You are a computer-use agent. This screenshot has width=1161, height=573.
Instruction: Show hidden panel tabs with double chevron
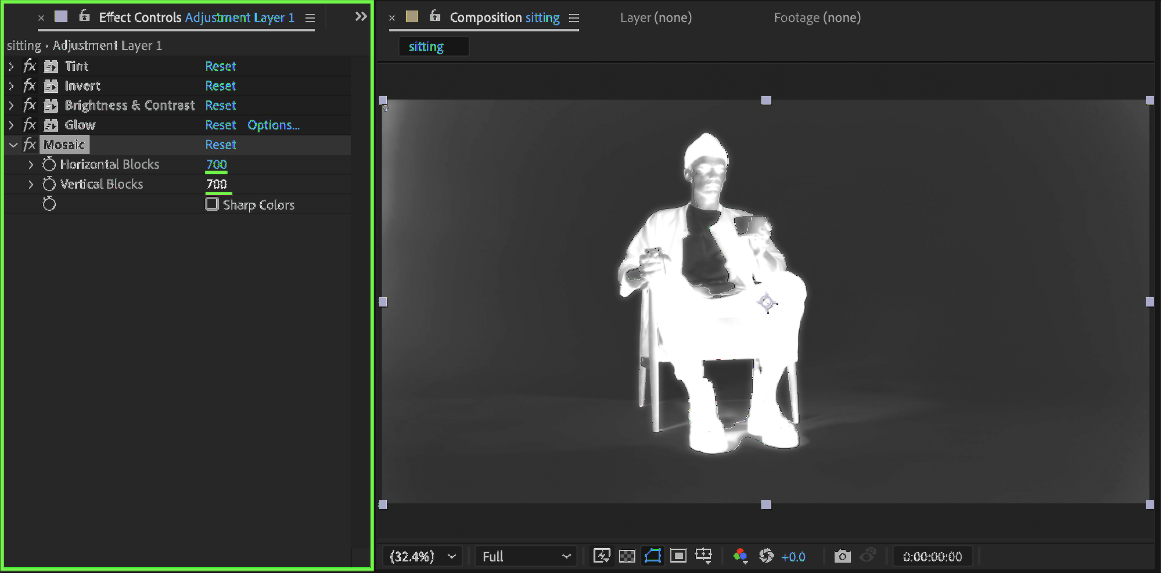[361, 16]
